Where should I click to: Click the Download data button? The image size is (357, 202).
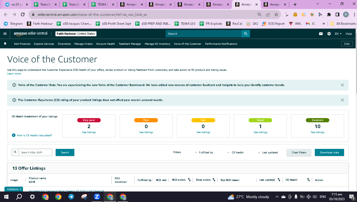[329, 153]
